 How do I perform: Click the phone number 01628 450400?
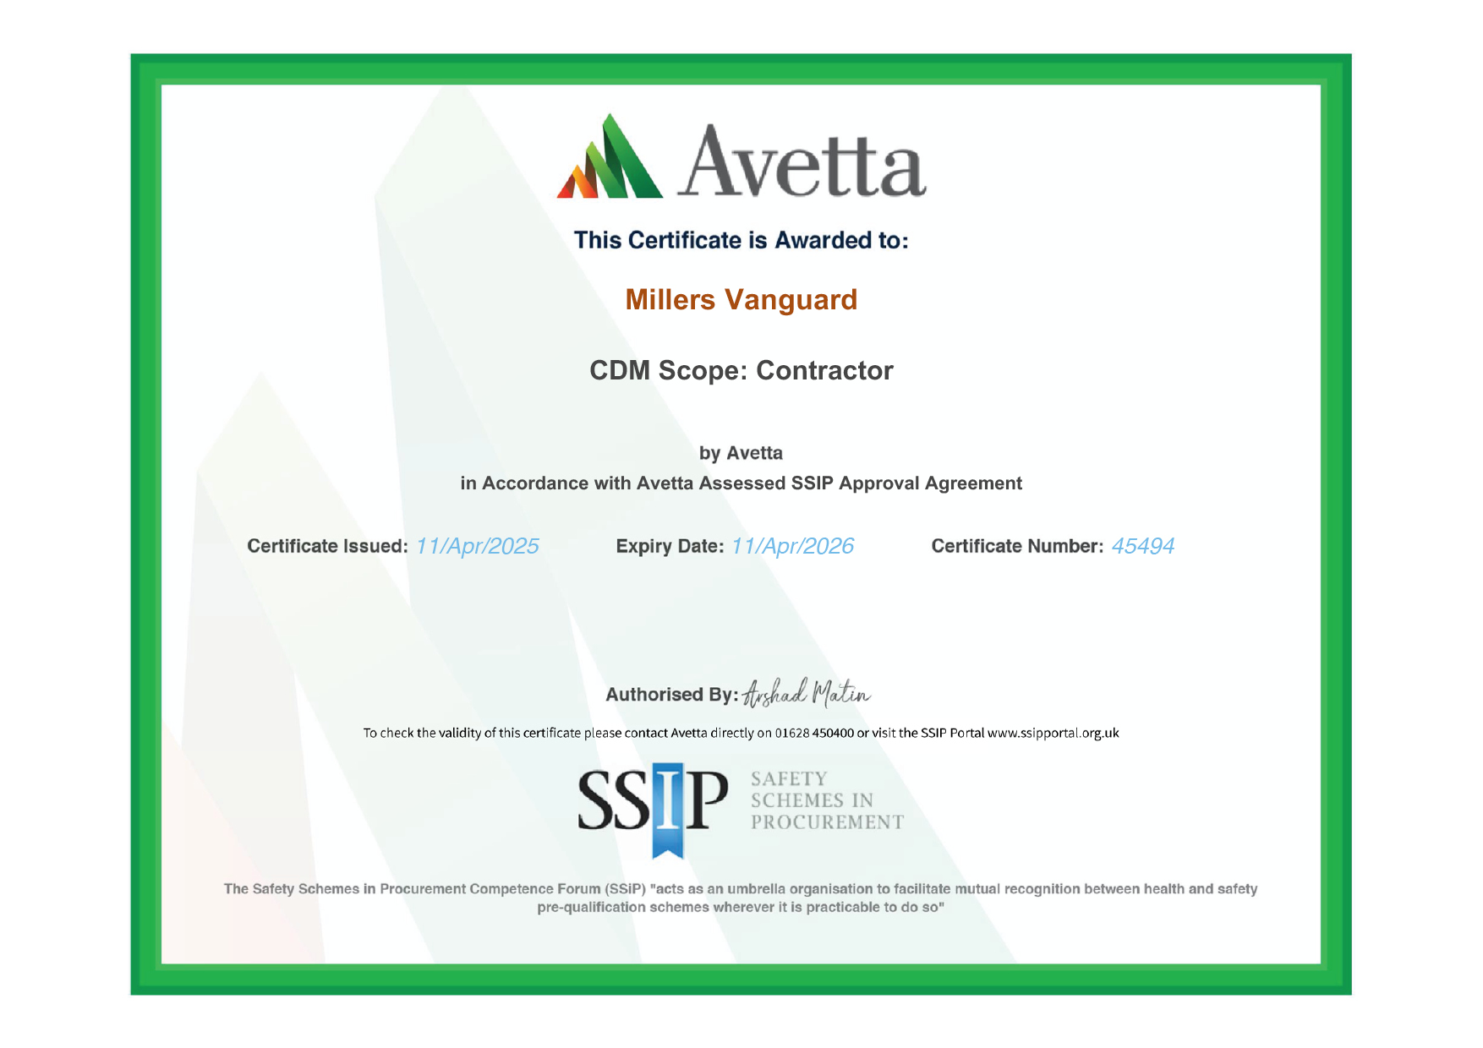tap(814, 733)
